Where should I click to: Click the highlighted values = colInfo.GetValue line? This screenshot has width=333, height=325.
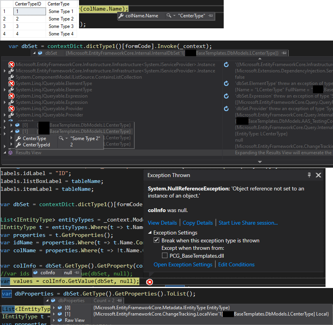pyautogui.click(x=70, y=281)
